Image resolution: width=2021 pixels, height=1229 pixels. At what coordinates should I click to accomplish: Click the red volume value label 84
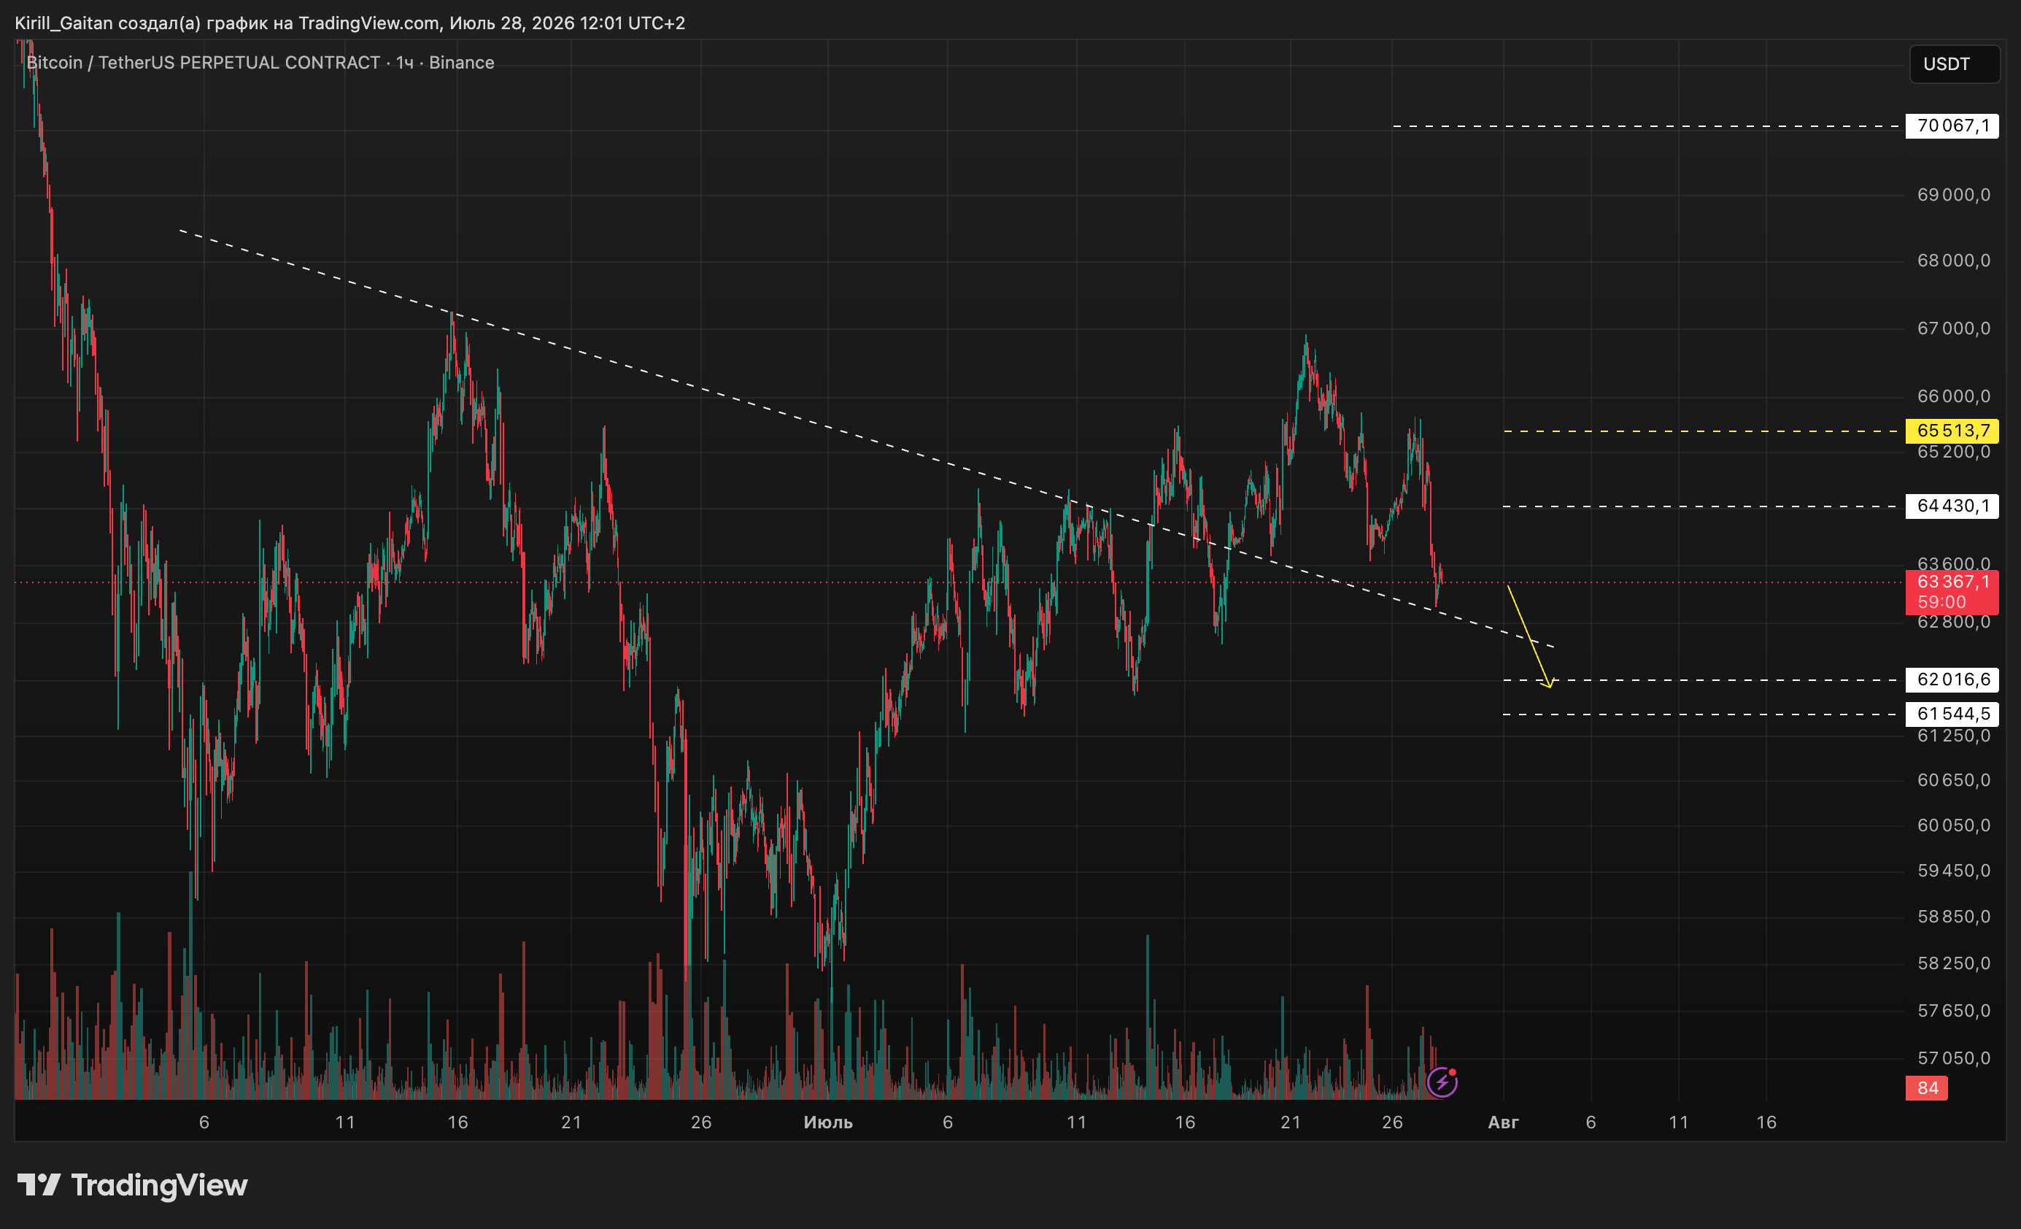[1927, 1088]
